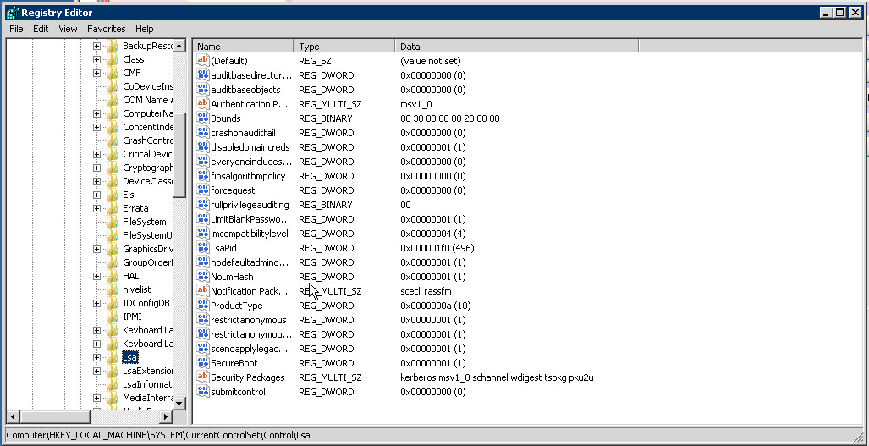Expand the Class key
This screenshot has height=446, width=869.
97,59
